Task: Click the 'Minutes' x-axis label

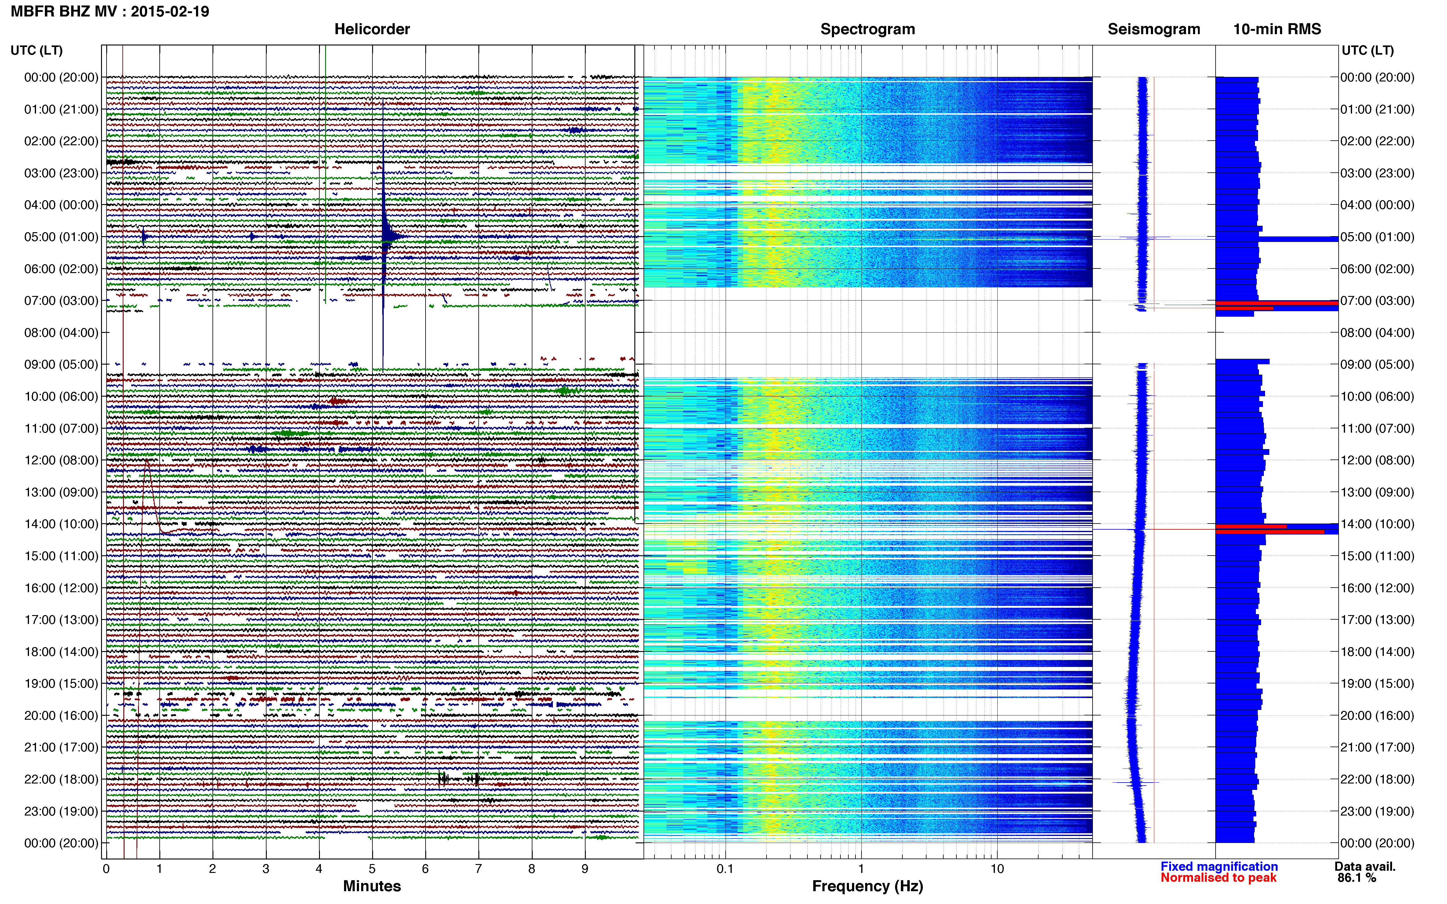Action: [x=372, y=886]
